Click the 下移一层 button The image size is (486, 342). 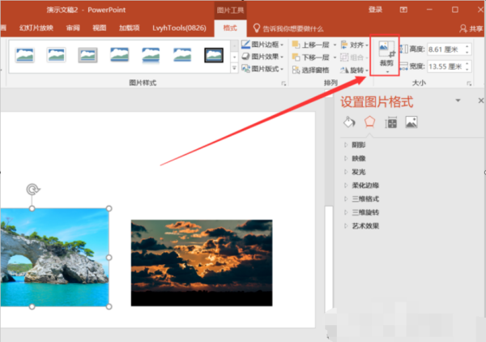[311, 58]
